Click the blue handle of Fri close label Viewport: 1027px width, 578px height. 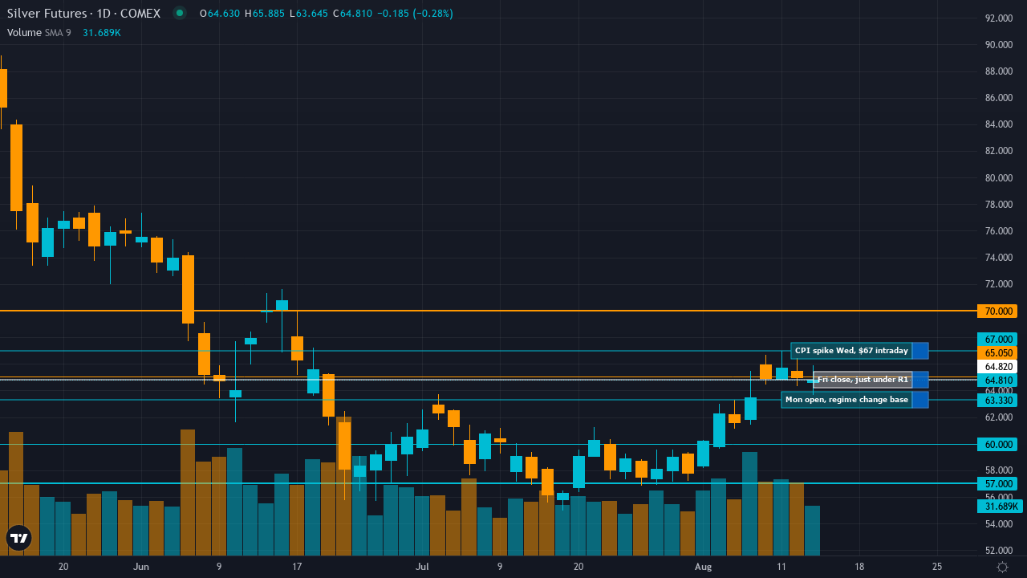pyautogui.click(x=920, y=380)
